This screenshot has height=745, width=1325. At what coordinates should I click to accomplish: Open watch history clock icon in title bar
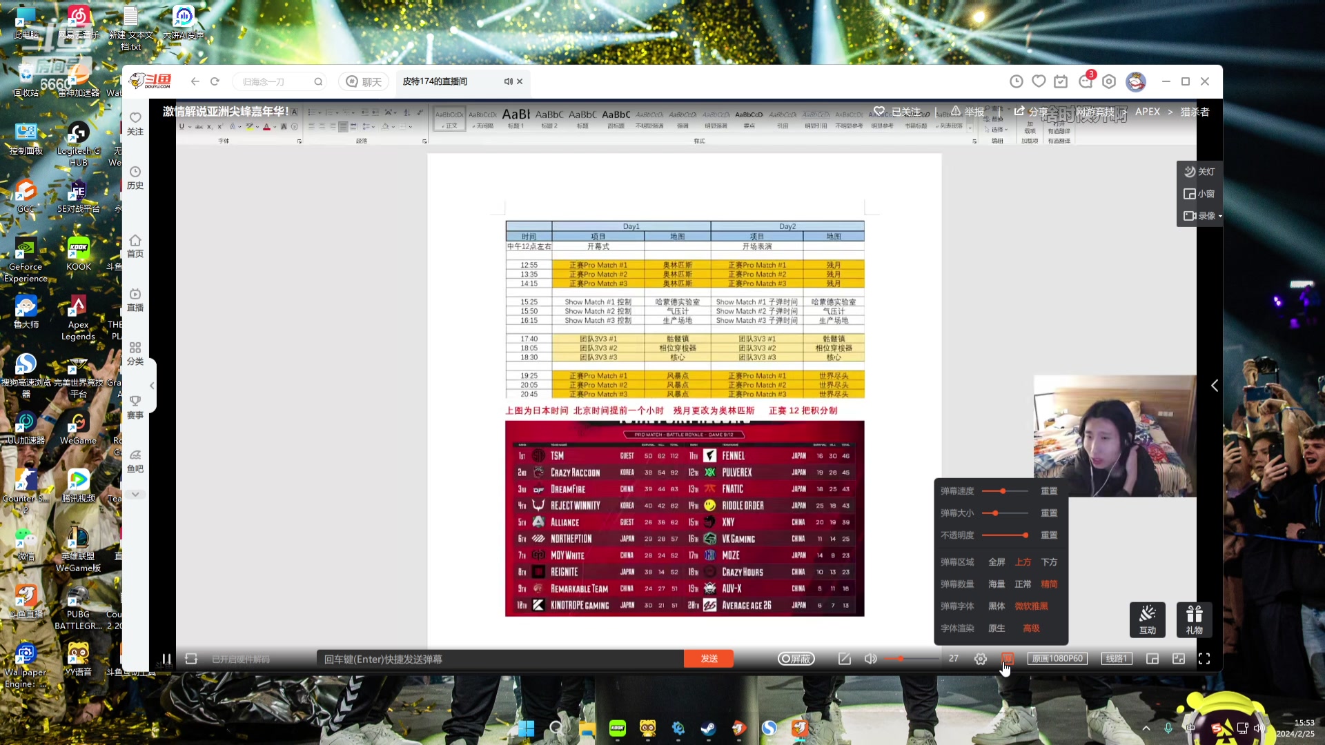tap(1017, 81)
